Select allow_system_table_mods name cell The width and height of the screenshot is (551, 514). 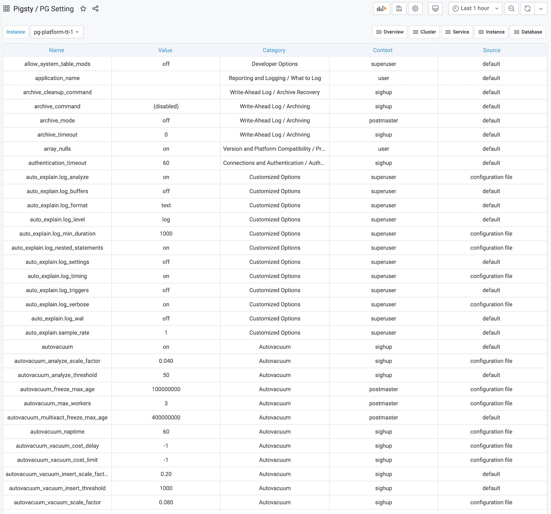pyautogui.click(x=57, y=64)
